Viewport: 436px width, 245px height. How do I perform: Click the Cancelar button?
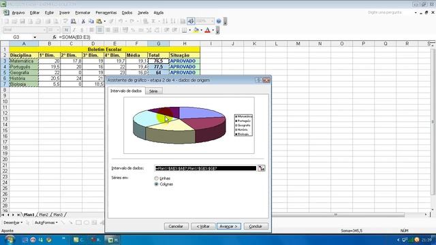click(x=176, y=227)
